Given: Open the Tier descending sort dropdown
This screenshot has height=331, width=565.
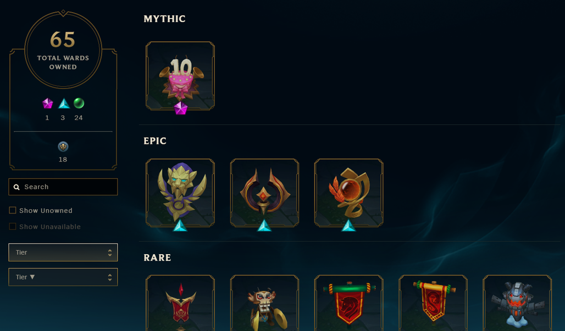Looking at the screenshot, I should pos(63,277).
